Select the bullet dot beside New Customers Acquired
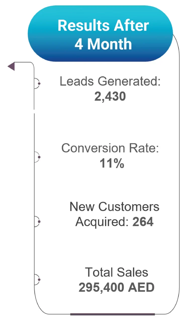 click(x=39, y=221)
